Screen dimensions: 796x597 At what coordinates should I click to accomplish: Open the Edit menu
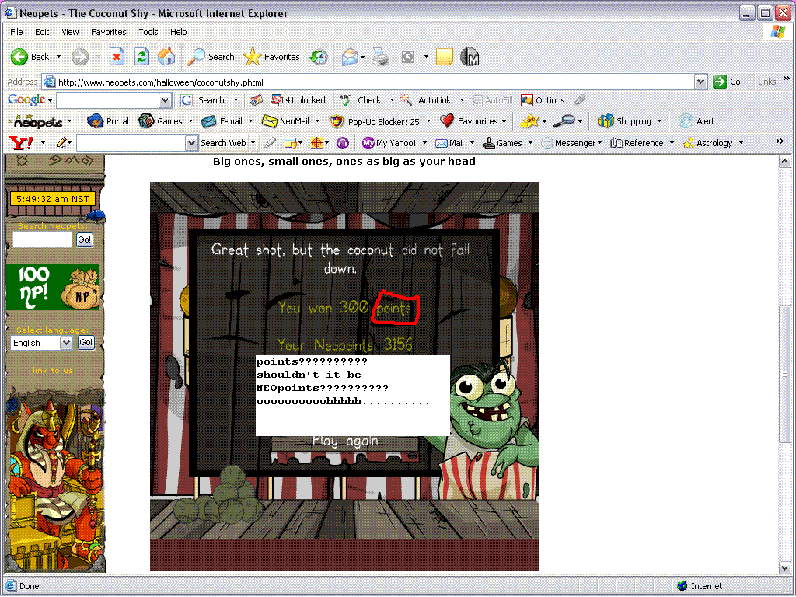click(x=42, y=32)
